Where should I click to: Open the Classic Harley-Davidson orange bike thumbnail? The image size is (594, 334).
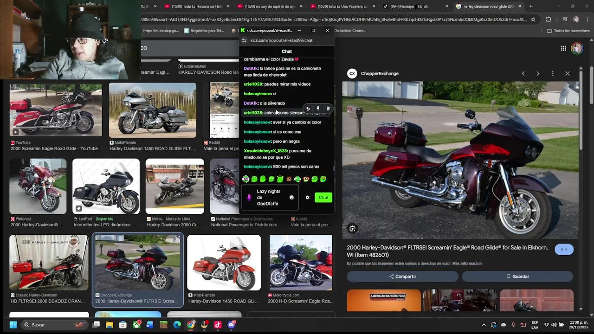coord(49,263)
